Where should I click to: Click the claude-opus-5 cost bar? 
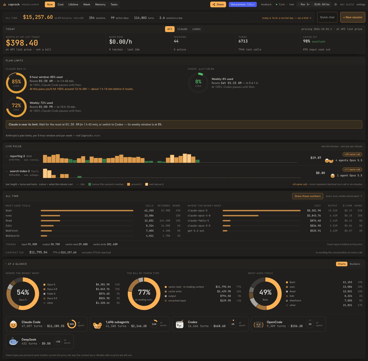tap(261, 211)
